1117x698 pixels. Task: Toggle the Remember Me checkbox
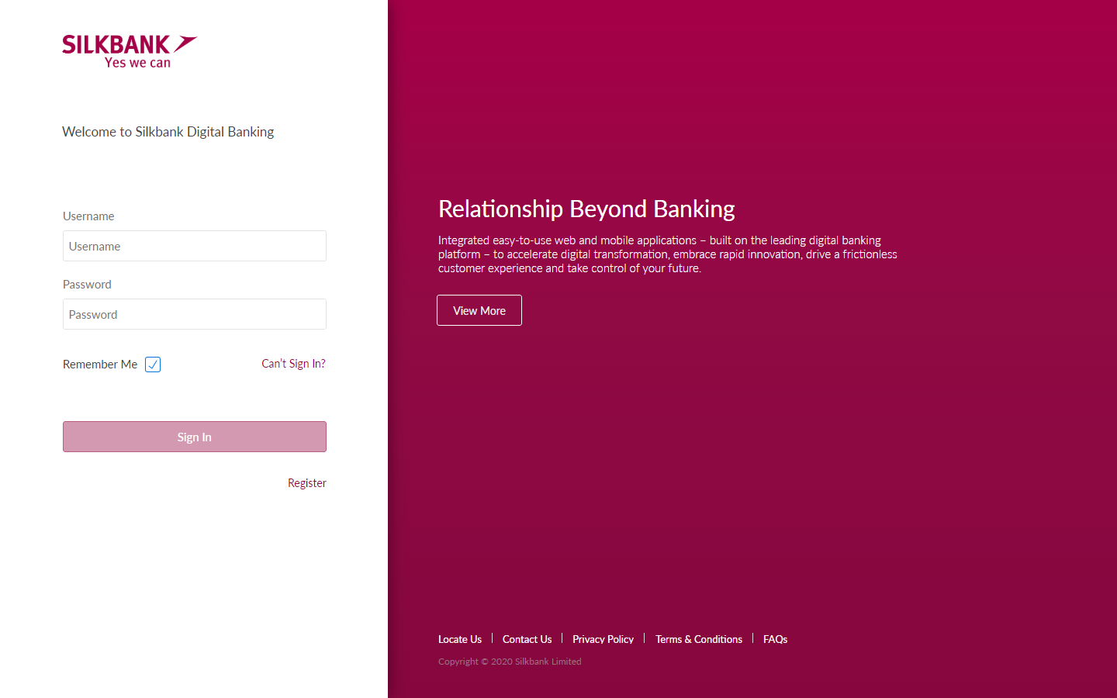pyautogui.click(x=153, y=365)
